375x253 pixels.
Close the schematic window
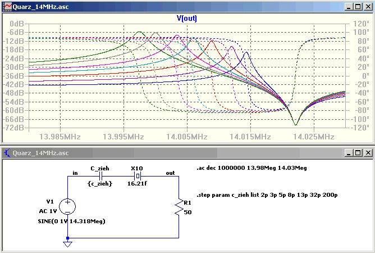pyautogui.click(x=368, y=153)
